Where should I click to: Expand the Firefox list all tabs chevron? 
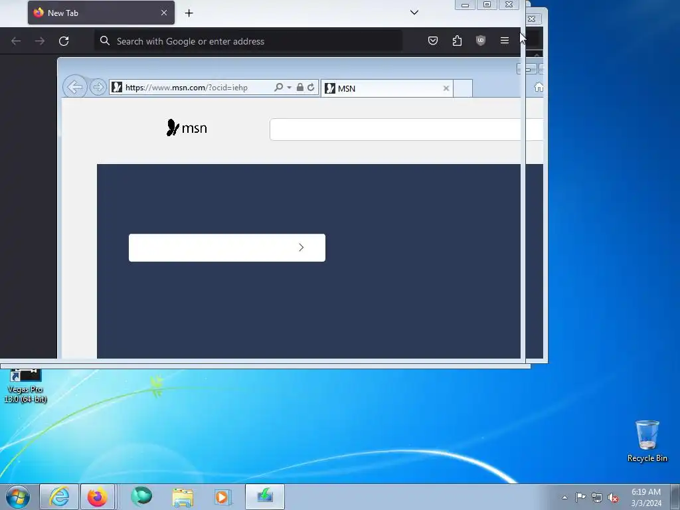pos(414,13)
